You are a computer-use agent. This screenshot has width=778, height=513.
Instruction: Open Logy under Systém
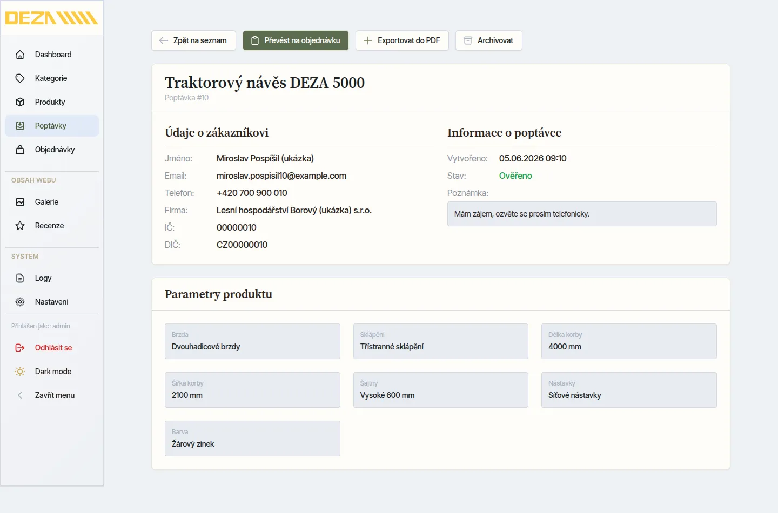(52, 278)
